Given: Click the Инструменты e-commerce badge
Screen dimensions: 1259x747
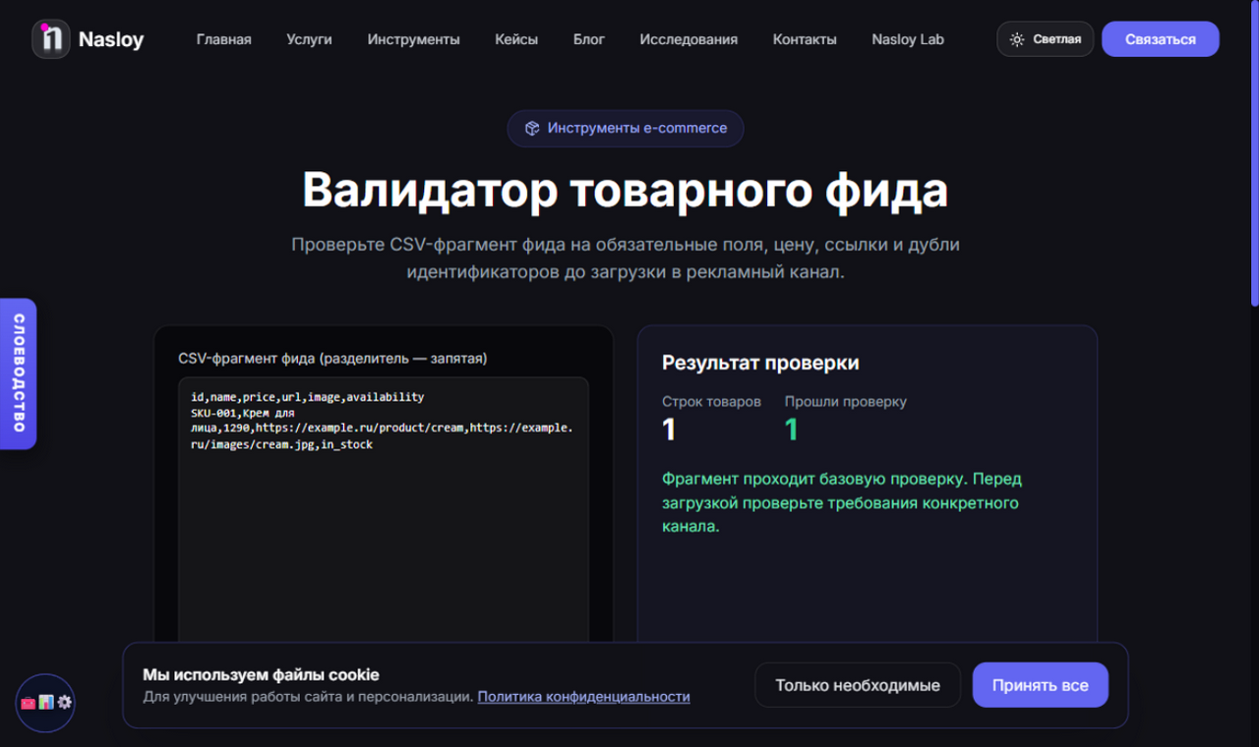Looking at the screenshot, I should click(x=626, y=128).
